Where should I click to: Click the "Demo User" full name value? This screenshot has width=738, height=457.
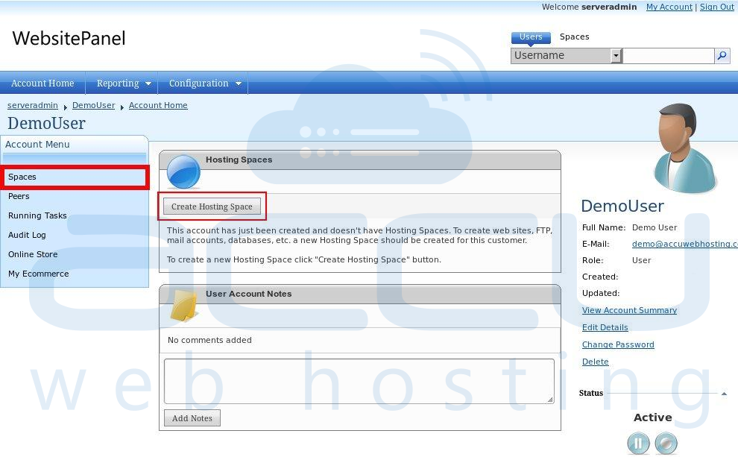tap(655, 228)
